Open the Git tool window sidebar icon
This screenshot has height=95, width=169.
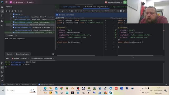[x=2, y=81]
